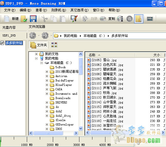Viewport: 166px width, 147px height.
Task: Select file [2112] 牧场.jpg
Action: [x=104, y=93]
